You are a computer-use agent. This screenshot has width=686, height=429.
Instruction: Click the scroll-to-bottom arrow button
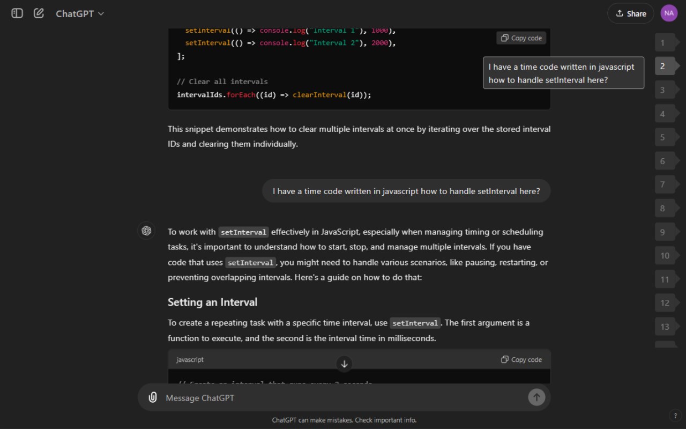(x=344, y=364)
